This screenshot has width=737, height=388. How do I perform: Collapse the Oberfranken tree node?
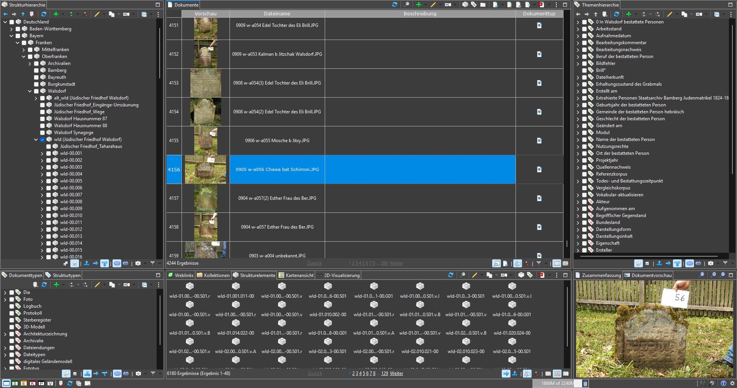coord(23,56)
